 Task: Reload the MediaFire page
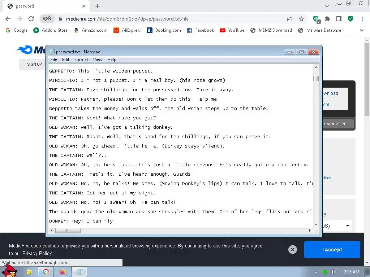coord(31,19)
